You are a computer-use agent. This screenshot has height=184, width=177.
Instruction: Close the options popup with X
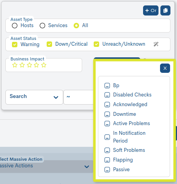click(165, 68)
